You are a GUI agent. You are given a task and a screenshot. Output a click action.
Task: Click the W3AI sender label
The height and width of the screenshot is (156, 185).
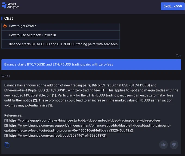[x=6, y=76]
